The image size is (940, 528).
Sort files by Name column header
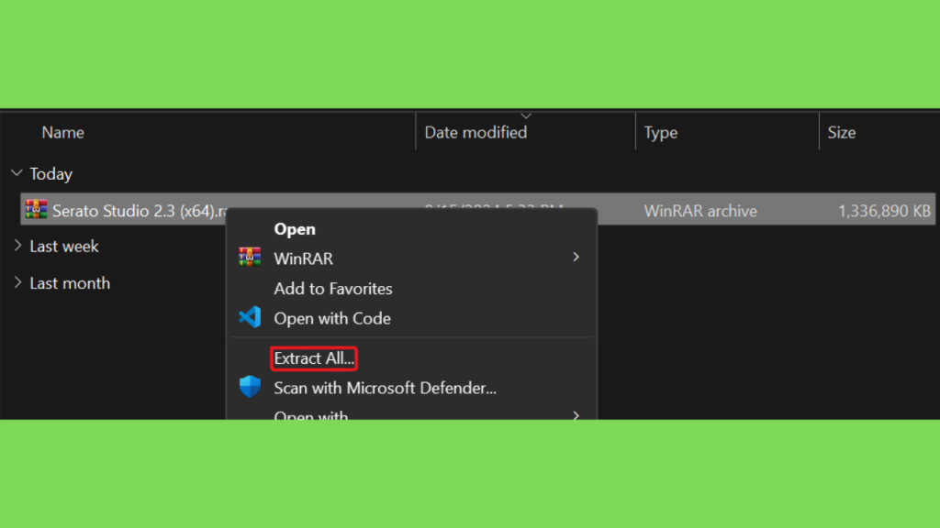point(63,132)
